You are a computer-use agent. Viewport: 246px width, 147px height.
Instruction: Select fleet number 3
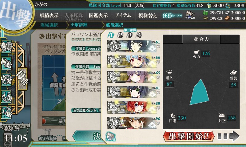130,36
